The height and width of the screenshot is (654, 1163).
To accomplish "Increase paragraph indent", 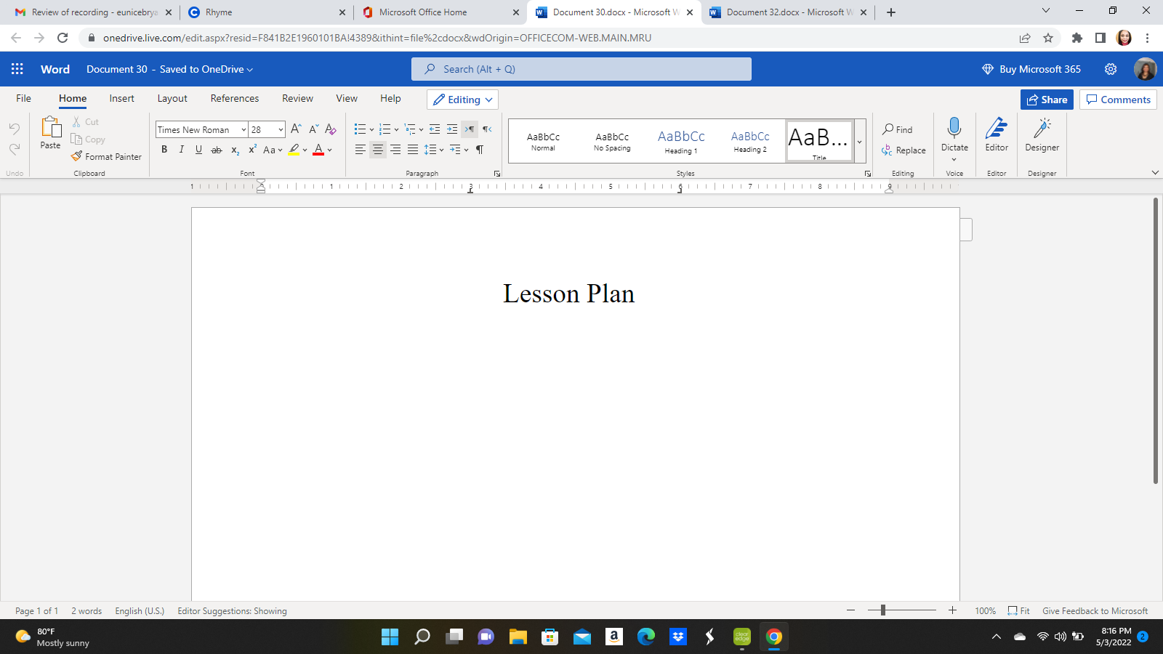I will pos(452,129).
